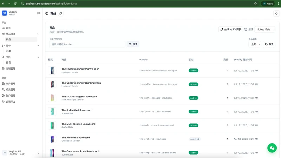
Task: Click the Multi-location Snowboard thumbnail
Action: coord(52,125)
